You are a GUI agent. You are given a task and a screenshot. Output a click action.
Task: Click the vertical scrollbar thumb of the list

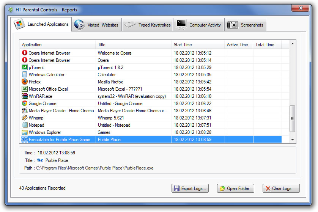[x=293, y=119]
